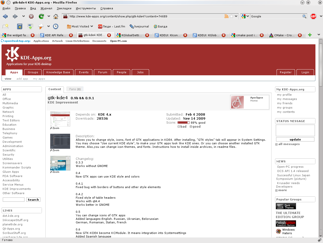The width and height of the screenshot is (323, 243).
Task: Click the KDE-Apps favicon in the address bar
Action: click(x=65, y=16)
